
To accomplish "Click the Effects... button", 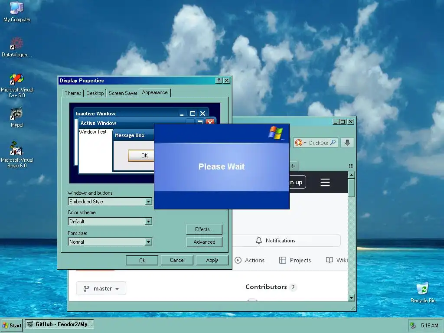I will [x=204, y=229].
